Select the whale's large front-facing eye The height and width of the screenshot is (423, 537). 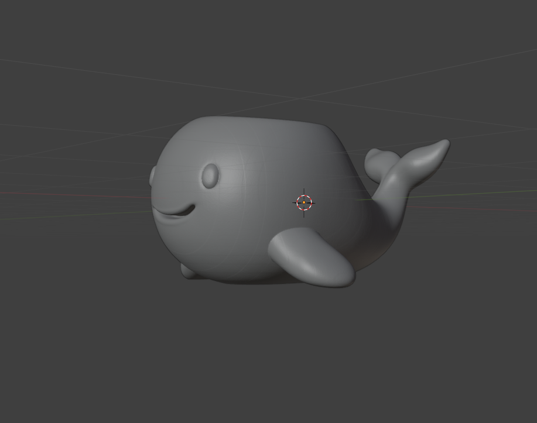(x=210, y=176)
